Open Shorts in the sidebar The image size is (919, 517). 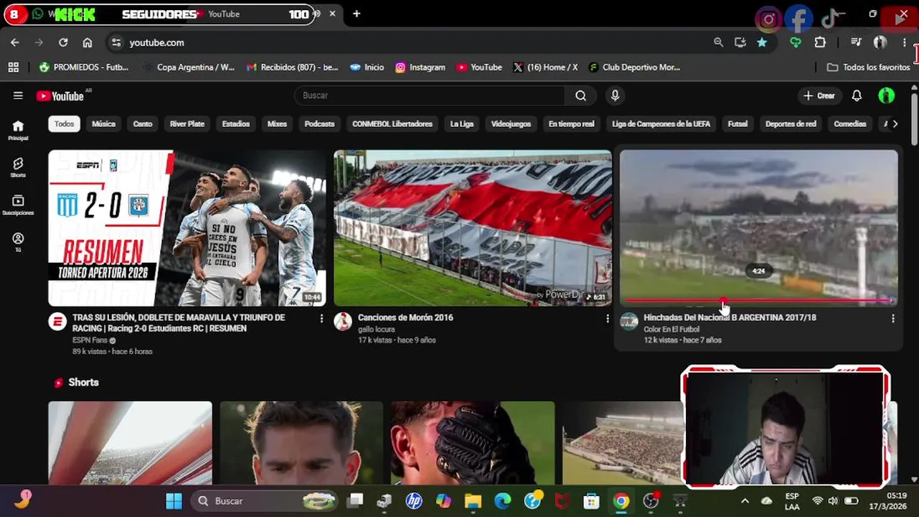point(18,167)
